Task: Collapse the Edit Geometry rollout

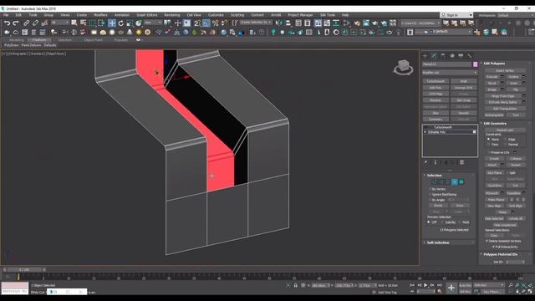Action: click(495, 124)
